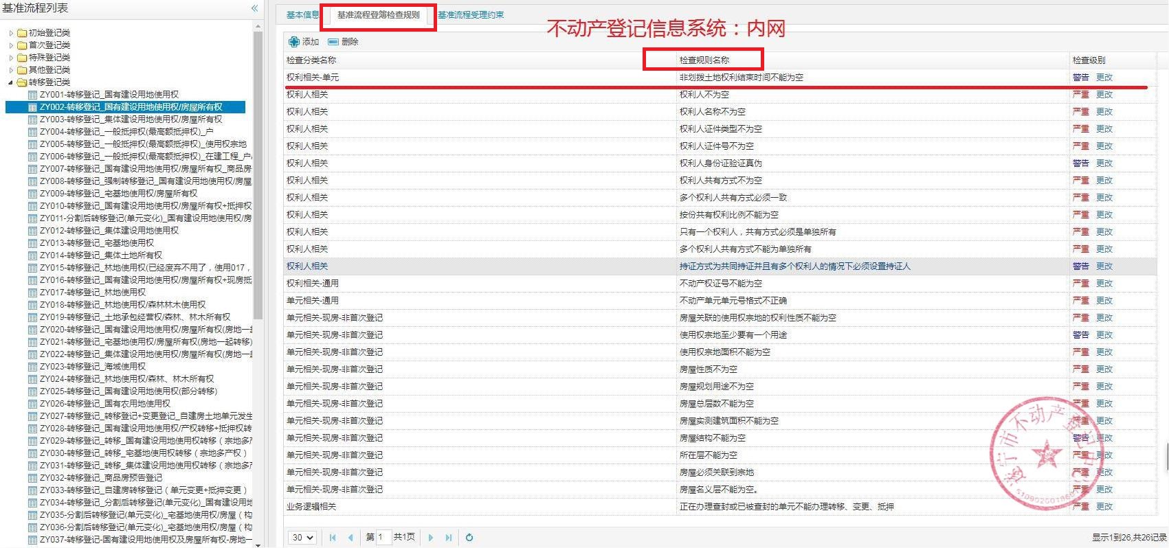Expand the 初始登记类 folder

[11, 33]
